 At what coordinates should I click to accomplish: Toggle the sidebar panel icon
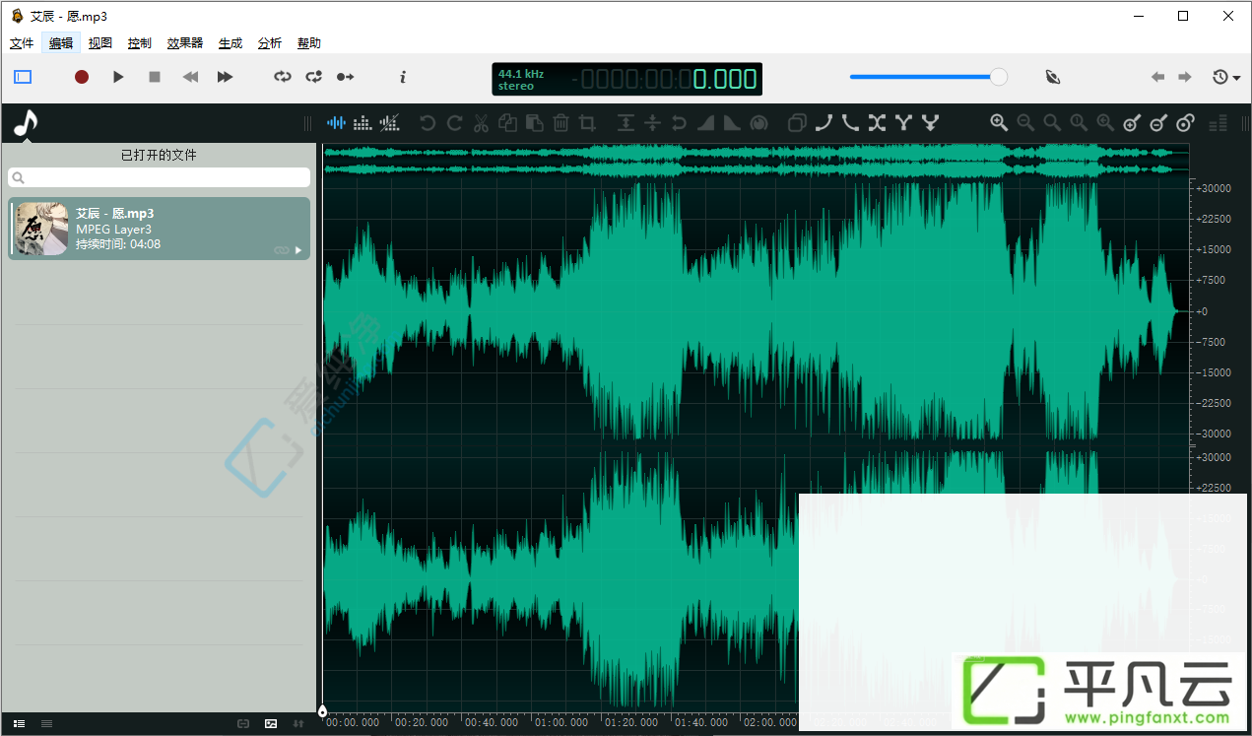(23, 77)
